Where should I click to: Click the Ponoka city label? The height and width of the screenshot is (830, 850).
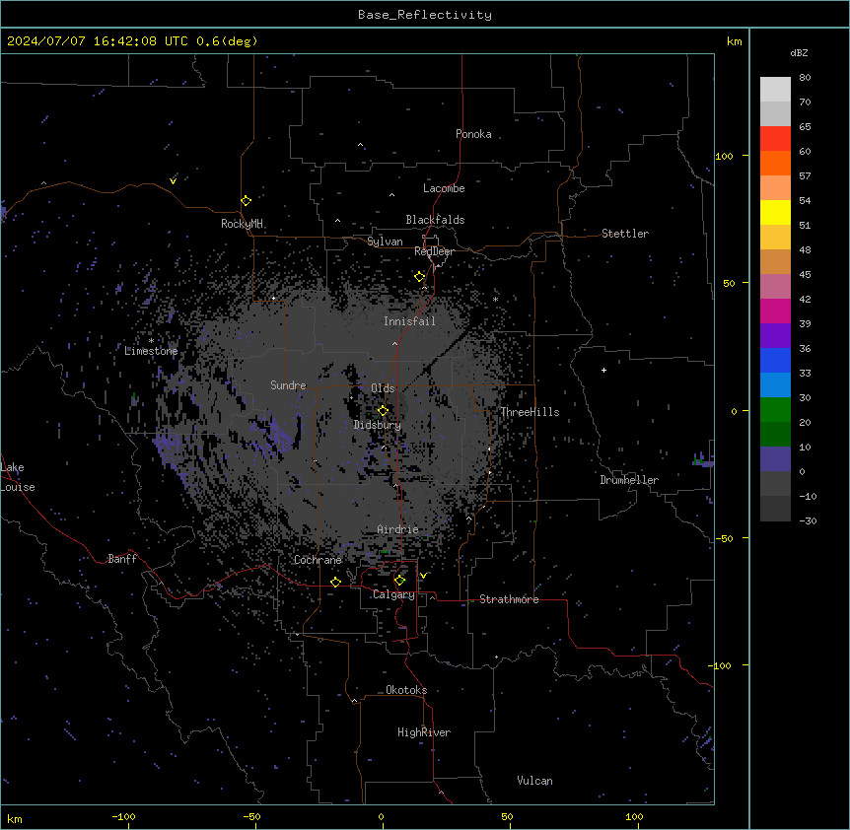(473, 134)
